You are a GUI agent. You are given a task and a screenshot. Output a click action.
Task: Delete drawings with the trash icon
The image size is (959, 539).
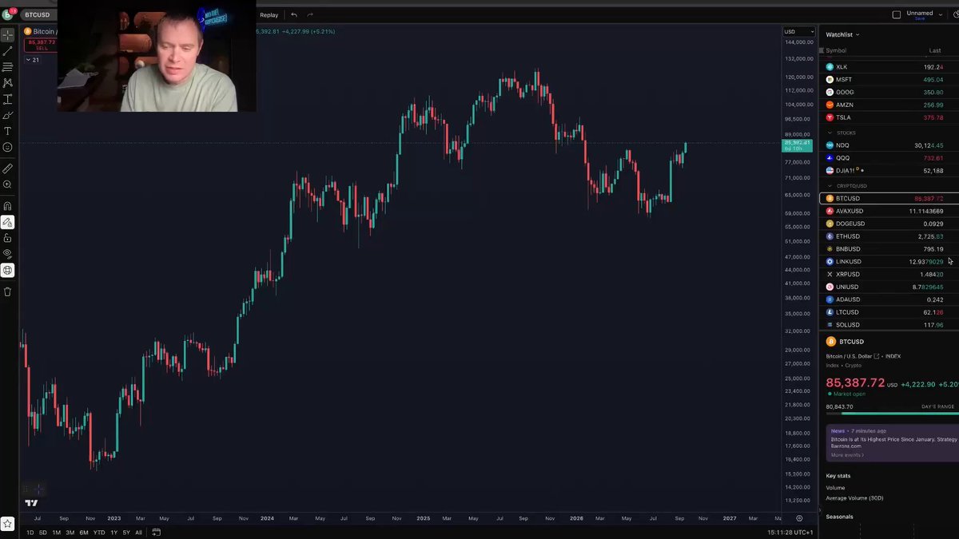(8, 291)
